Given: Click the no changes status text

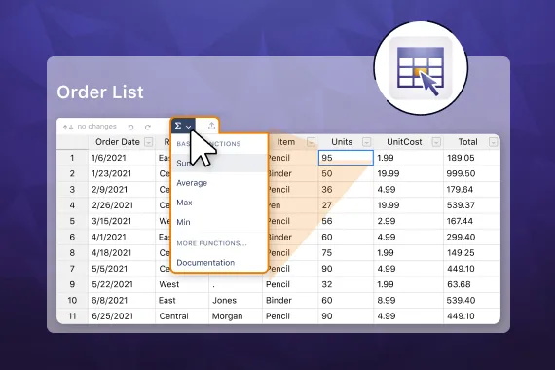Looking at the screenshot, I should pyautogui.click(x=96, y=127).
